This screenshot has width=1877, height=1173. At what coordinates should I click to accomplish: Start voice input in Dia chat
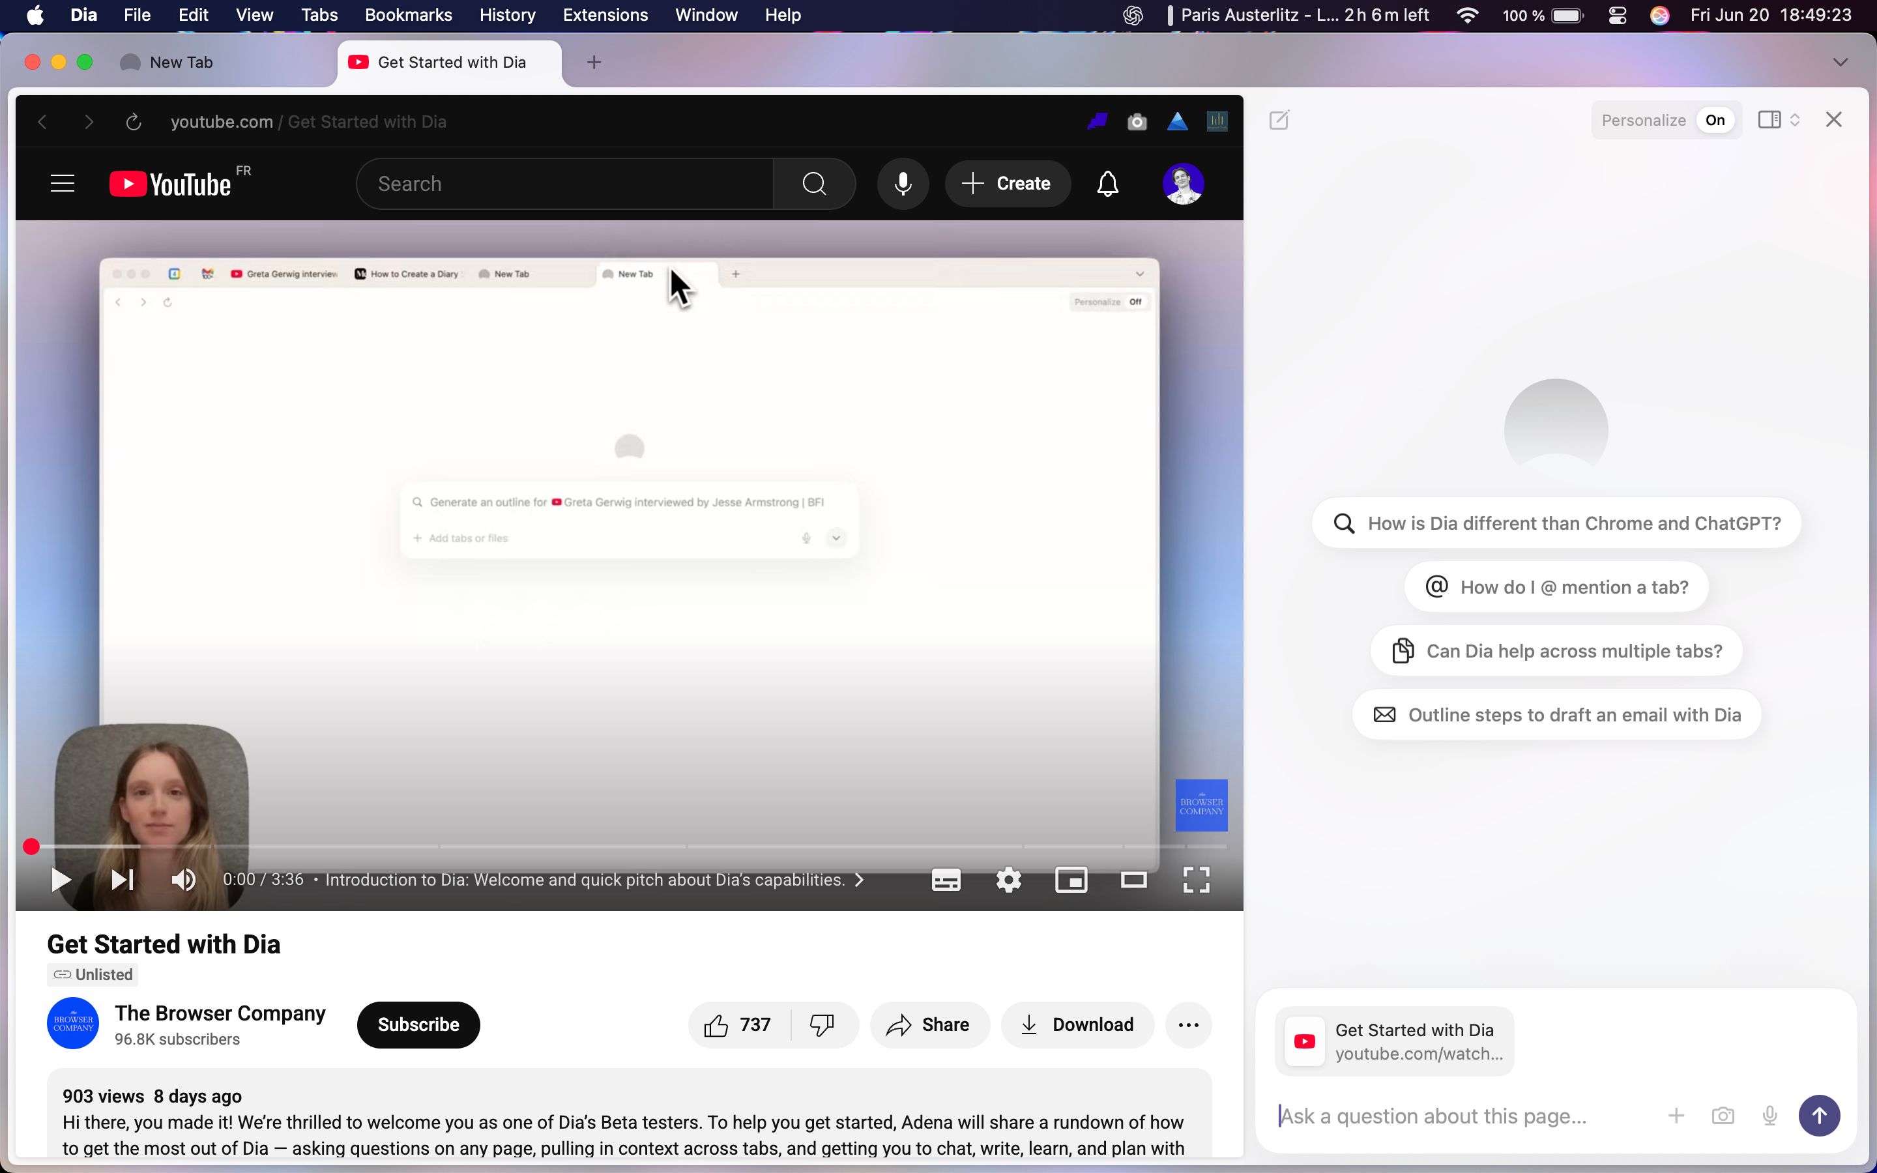pyautogui.click(x=1770, y=1116)
